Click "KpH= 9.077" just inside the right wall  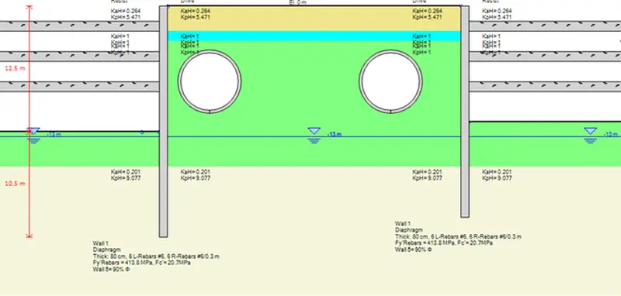click(428, 178)
